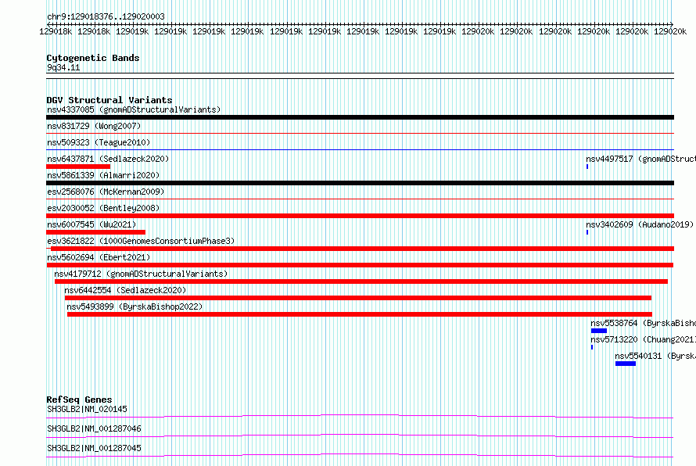Click the first 129018k ruler tick label
The height and width of the screenshot is (466, 696).
56,31
